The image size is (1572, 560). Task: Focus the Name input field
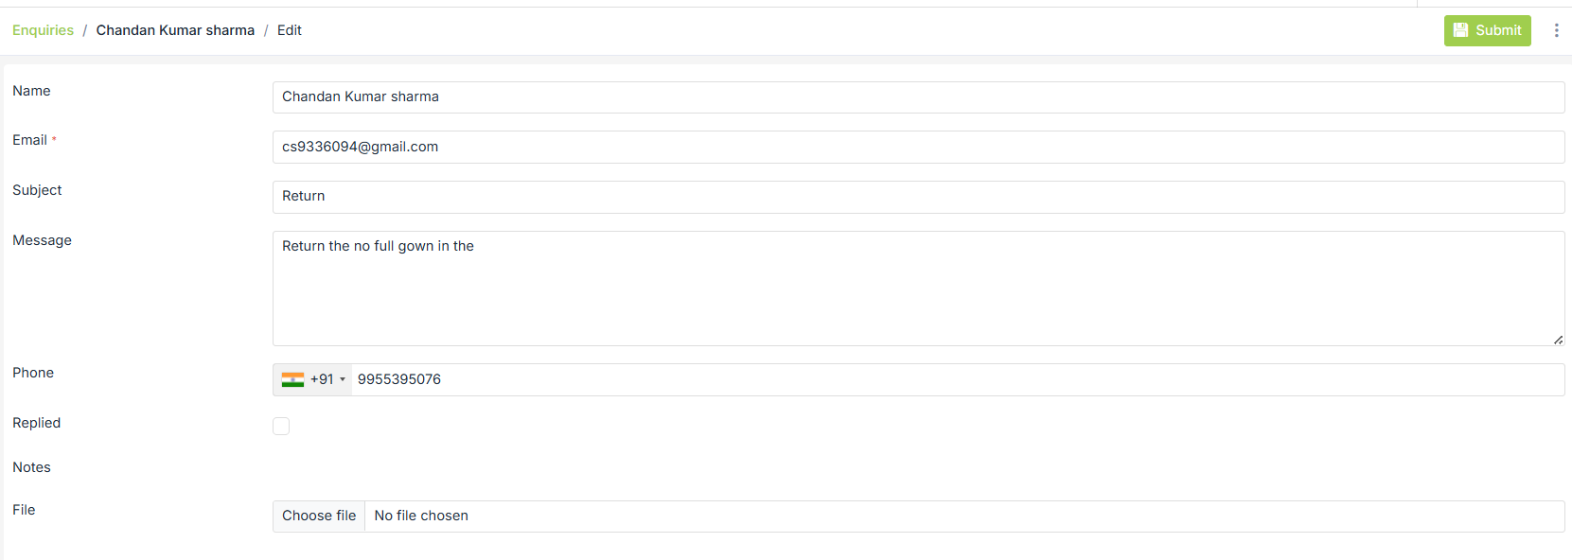(x=918, y=96)
